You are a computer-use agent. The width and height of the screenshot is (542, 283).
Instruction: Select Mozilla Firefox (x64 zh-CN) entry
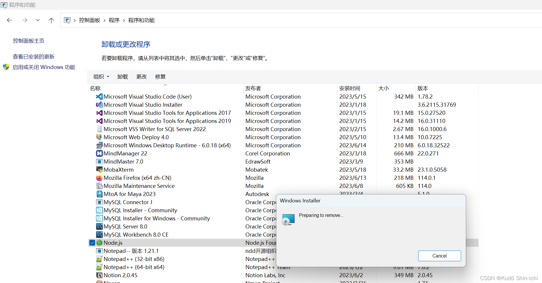(137, 178)
